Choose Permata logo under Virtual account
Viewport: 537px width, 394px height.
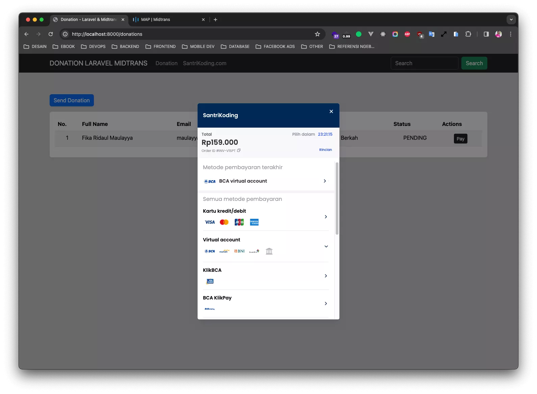tap(254, 251)
